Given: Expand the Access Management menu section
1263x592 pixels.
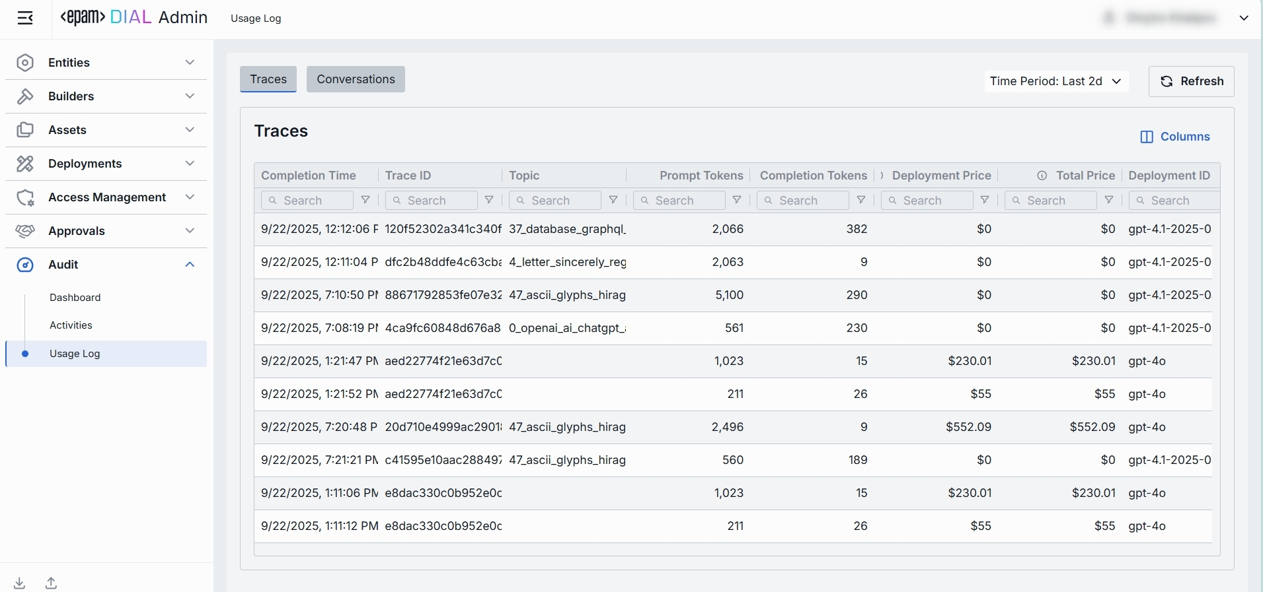Looking at the screenshot, I should click(190, 197).
